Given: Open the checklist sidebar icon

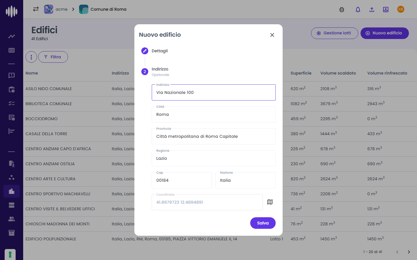Looking at the screenshot, I should (x=12, y=103).
